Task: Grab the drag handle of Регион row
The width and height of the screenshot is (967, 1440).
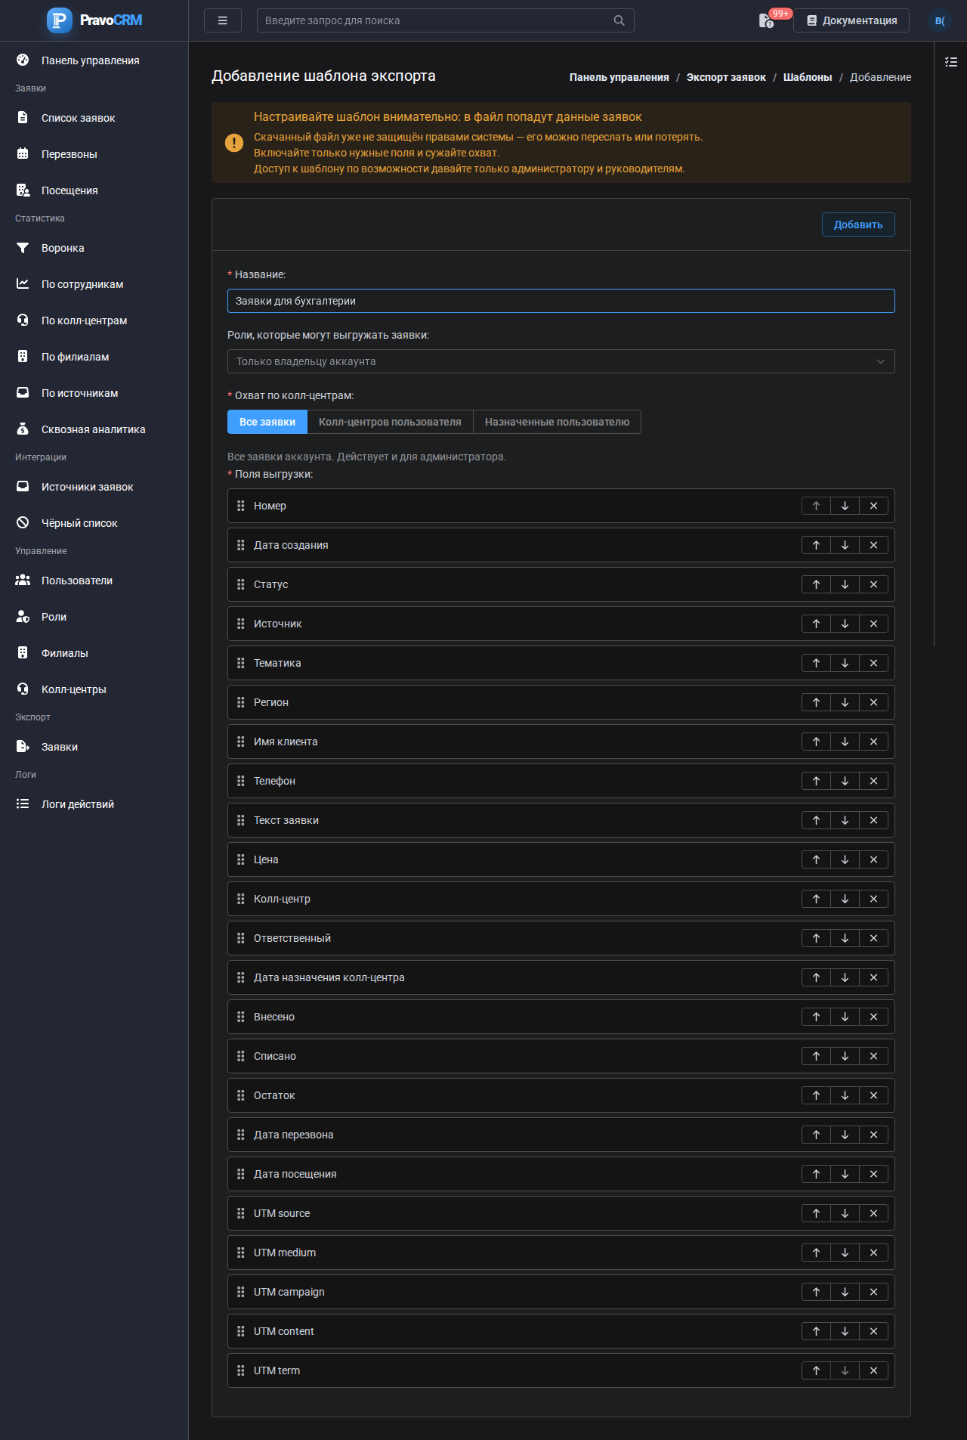Action: tap(241, 702)
